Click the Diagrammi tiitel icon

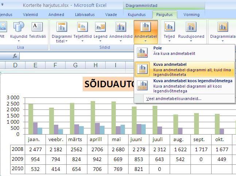click(62, 27)
